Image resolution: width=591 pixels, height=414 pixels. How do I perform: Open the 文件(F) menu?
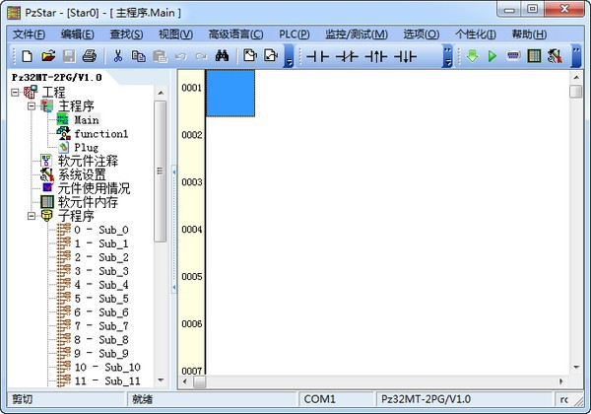click(30, 34)
